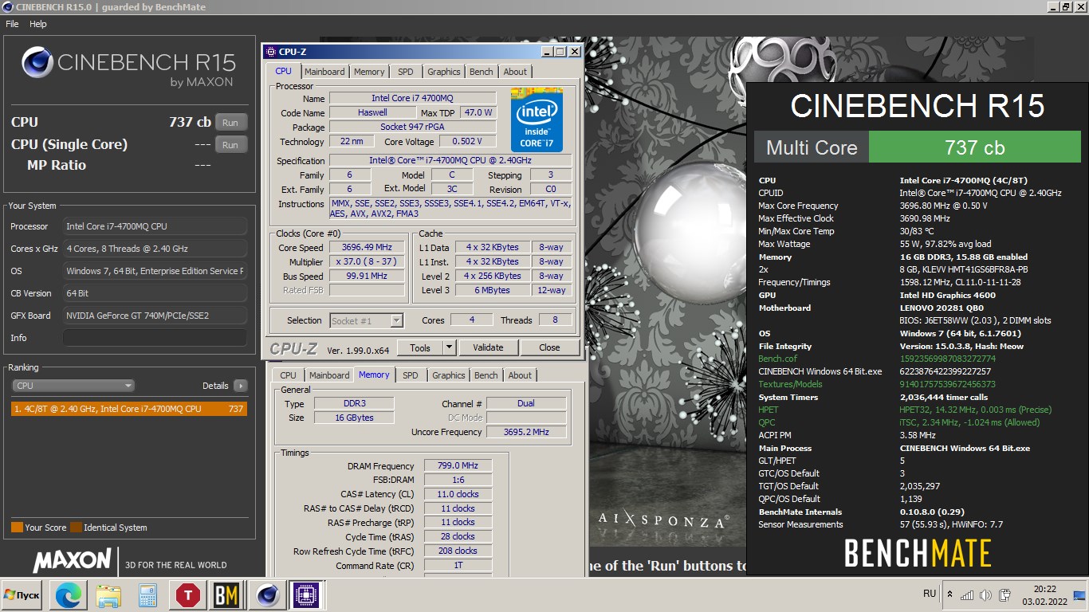1089x612 pixels.
Task: Click the Cinebench icon in the title bar
Action: (x=6, y=7)
